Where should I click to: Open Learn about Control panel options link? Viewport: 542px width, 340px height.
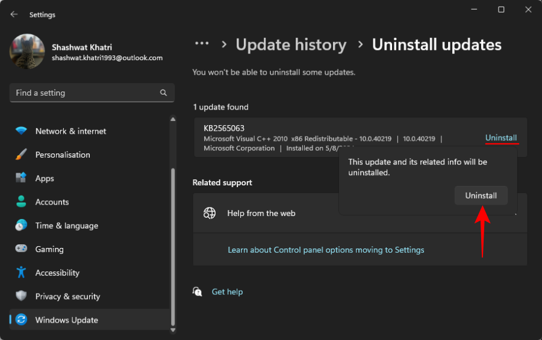(326, 250)
